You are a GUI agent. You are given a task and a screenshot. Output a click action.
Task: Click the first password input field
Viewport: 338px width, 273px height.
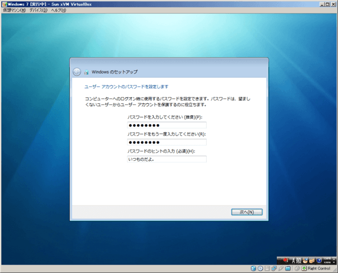[167, 125]
